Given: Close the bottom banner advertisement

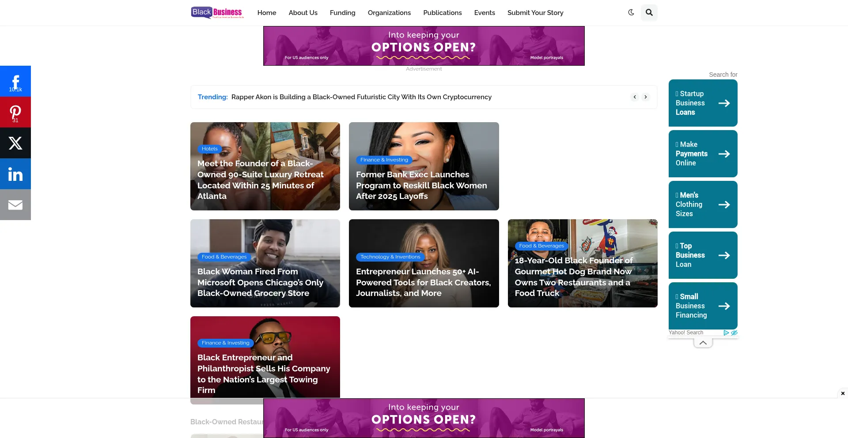Looking at the screenshot, I should (843, 393).
